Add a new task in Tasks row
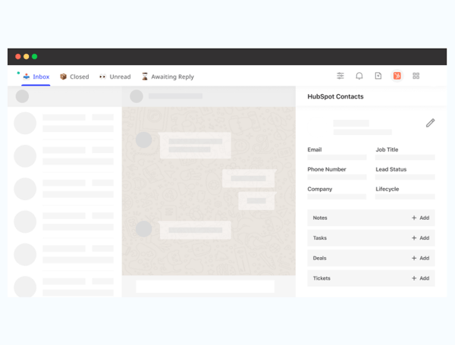 pyautogui.click(x=420, y=238)
